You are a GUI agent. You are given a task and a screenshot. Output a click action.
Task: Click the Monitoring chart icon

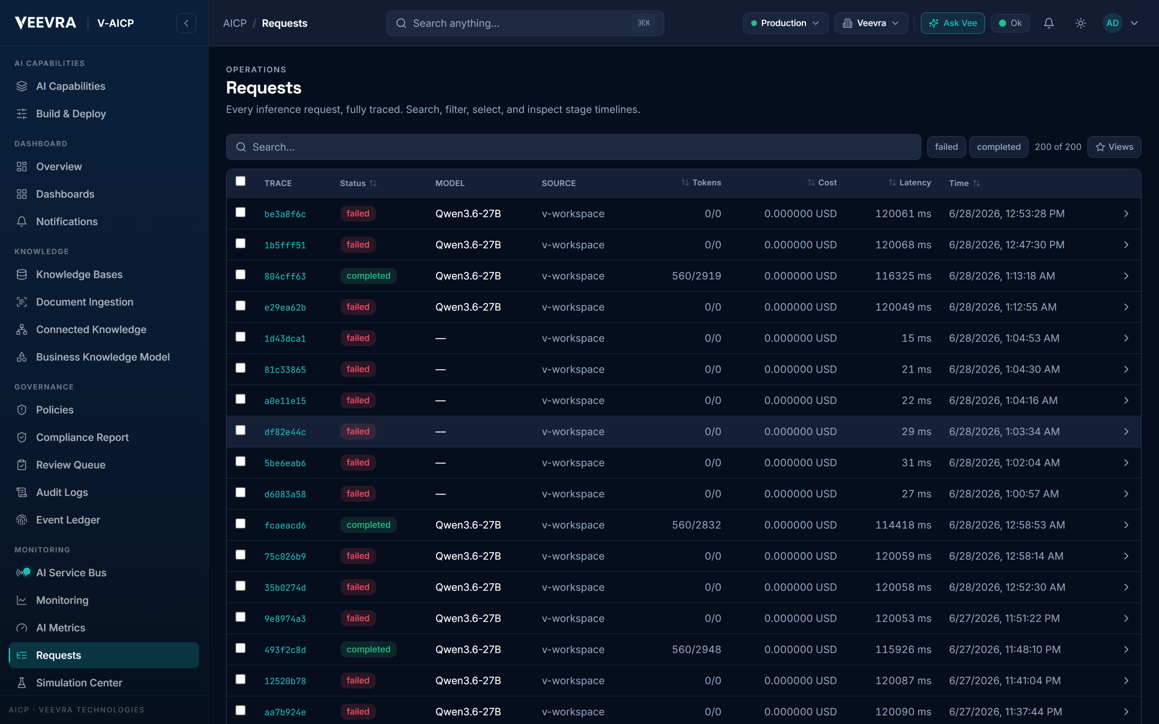tap(22, 600)
